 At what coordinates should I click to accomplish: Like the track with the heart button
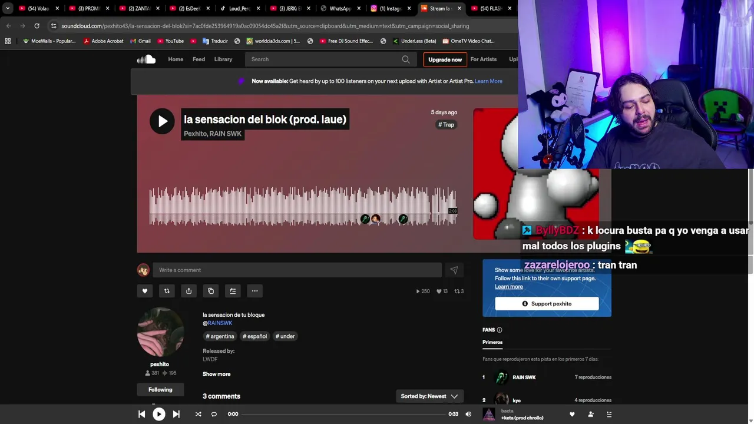[x=145, y=291]
